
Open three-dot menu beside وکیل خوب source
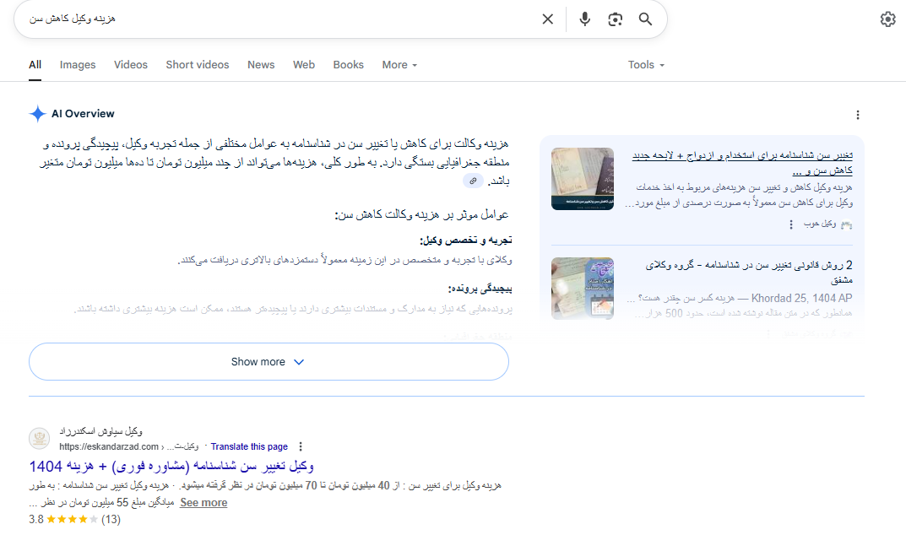pos(791,224)
